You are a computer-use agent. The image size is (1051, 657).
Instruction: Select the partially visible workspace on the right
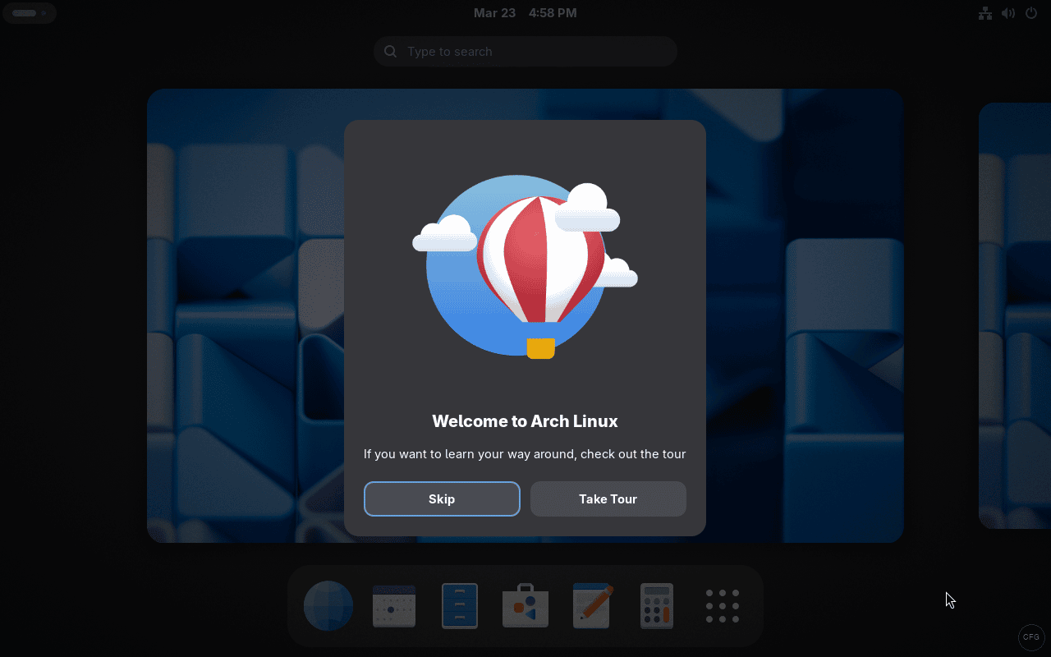point(1015,315)
